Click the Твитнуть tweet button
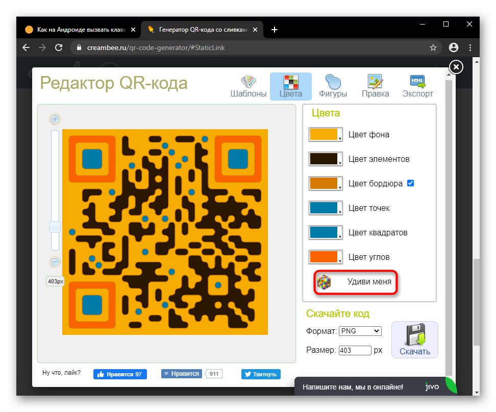 (x=261, y=374)
